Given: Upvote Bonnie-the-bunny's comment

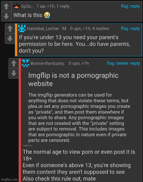Looking at the screenshot, I should (x=14, y=64).
